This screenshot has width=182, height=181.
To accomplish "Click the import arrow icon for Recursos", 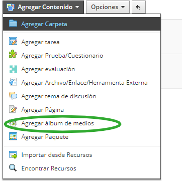I will pos(13,155).
